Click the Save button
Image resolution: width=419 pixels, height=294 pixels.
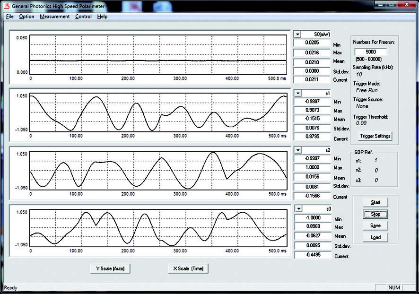(x=375, y=225)
